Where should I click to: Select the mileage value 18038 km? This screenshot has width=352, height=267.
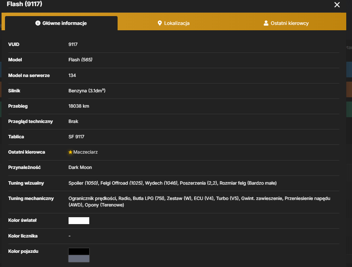79,106
